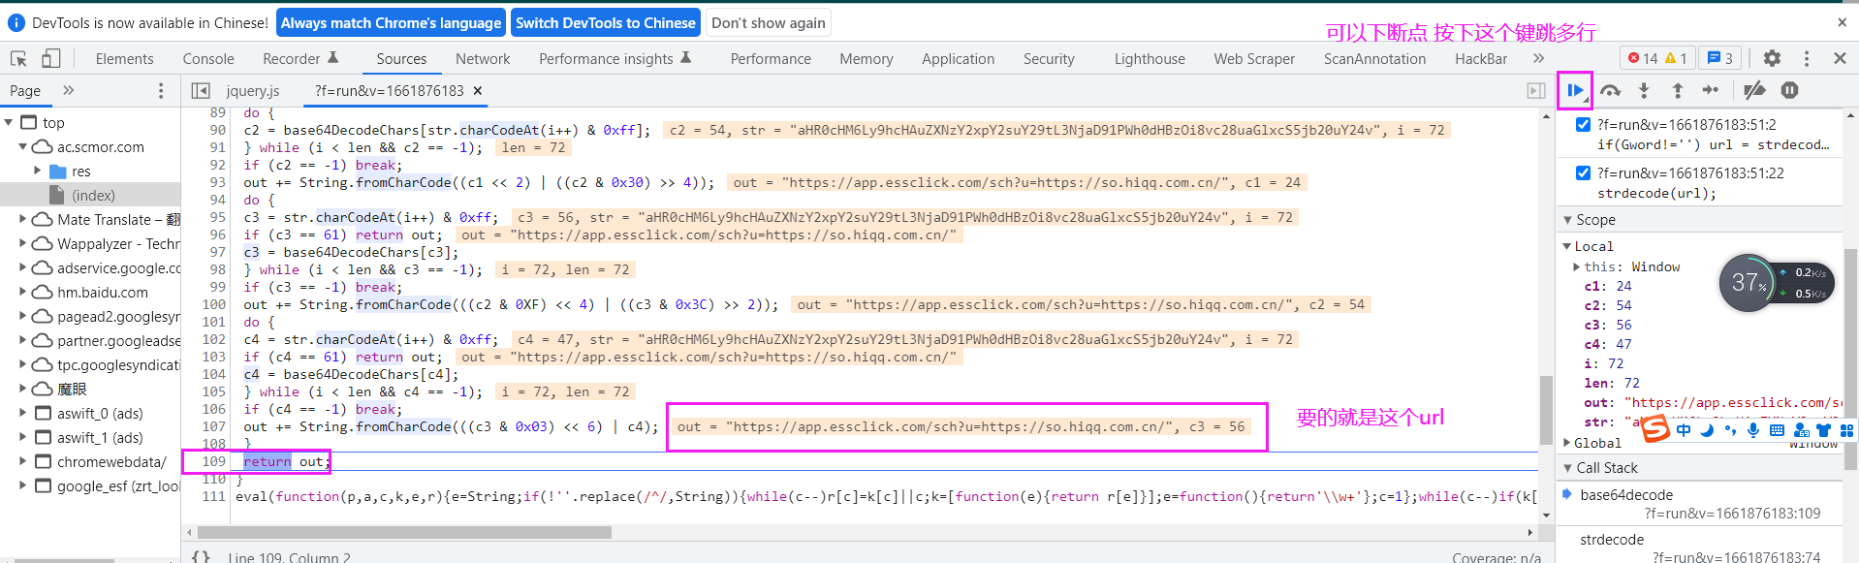Collapse the Call Stack section
Image resolution: width=1859 pixels, height=563 pixels.
(x=1567, y=467)
